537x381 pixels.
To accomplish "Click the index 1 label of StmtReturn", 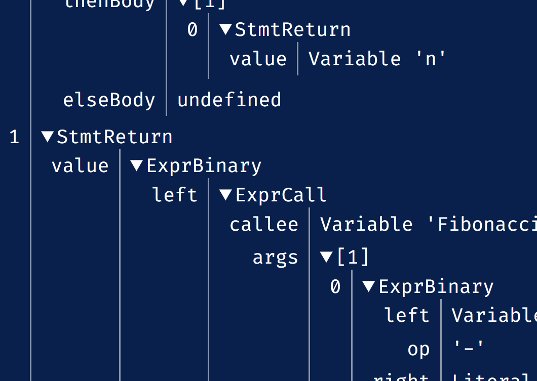I will 14,137.
